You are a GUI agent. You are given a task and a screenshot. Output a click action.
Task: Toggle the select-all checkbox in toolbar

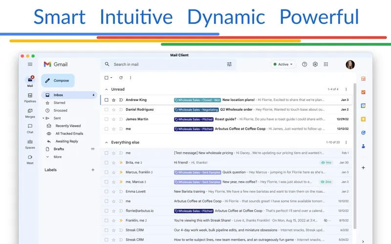107,78
